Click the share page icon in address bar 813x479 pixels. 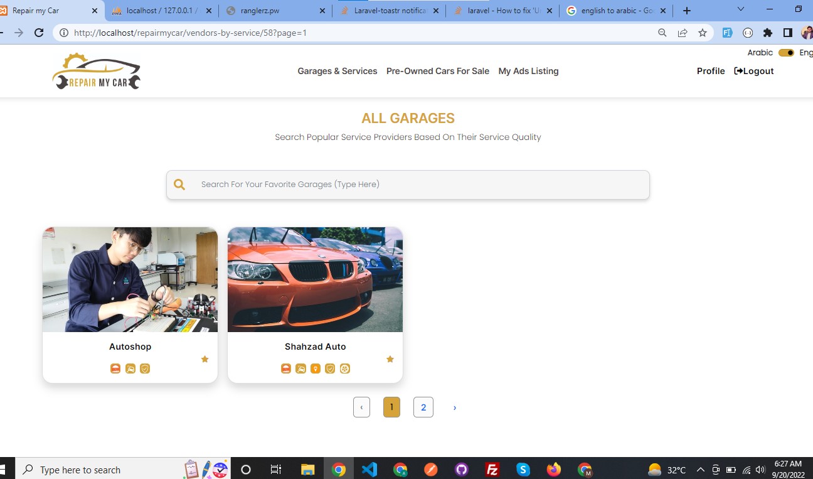[682, 33]
